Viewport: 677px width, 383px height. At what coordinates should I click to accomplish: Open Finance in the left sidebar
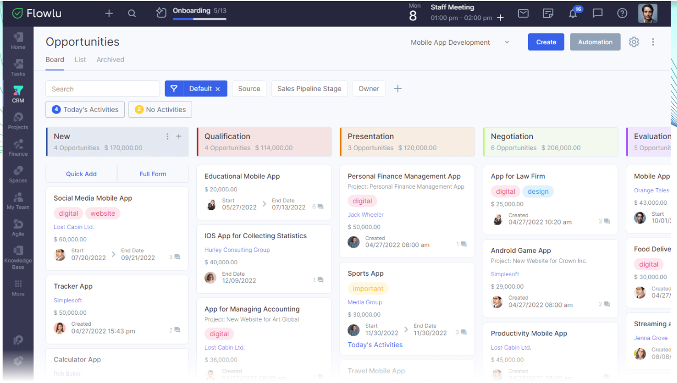[18, 147]
